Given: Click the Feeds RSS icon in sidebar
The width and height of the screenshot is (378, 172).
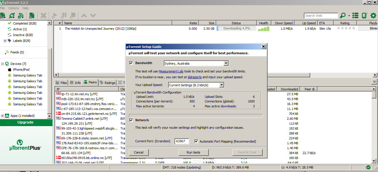Looking at the screenshot, I should (7, 52).
